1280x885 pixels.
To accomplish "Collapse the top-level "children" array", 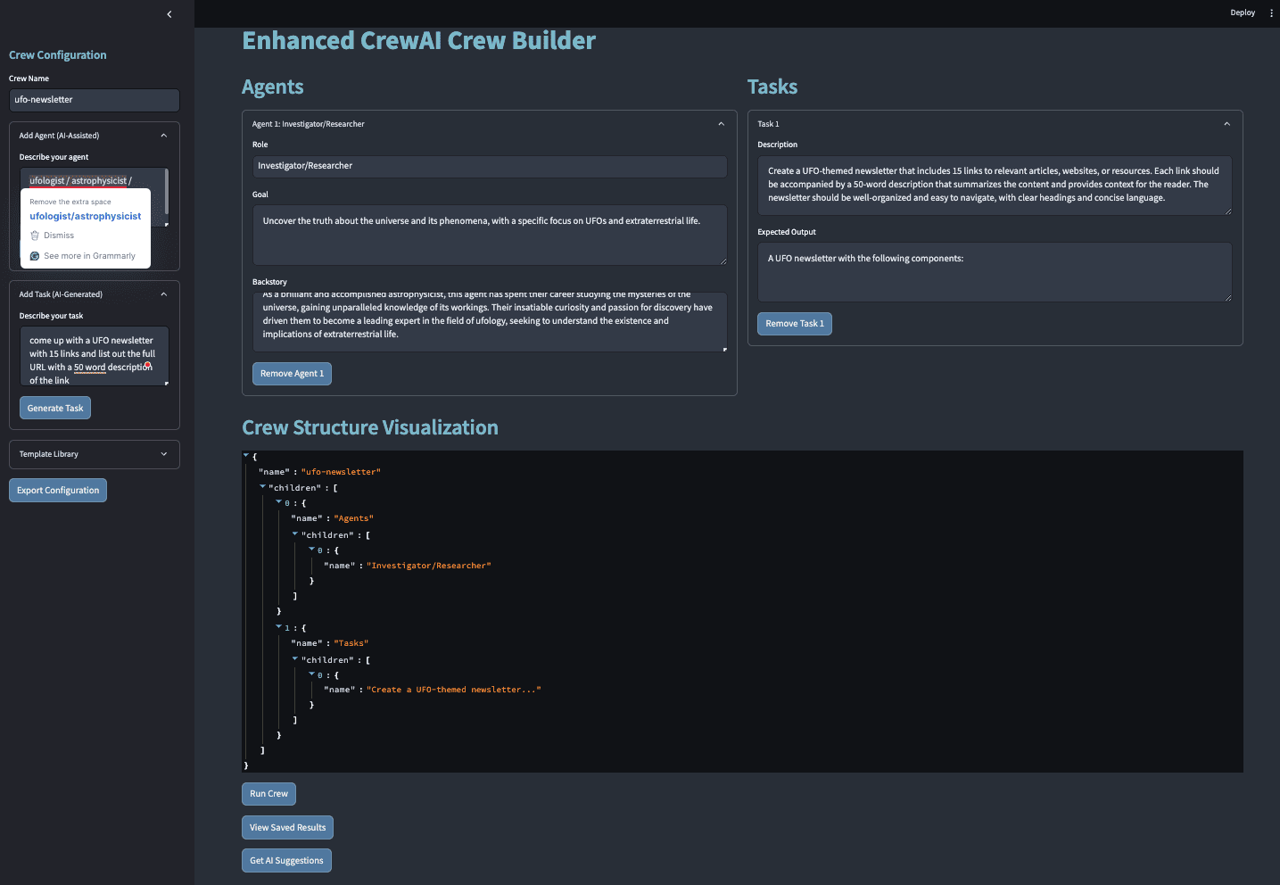I will coord(262,487).
